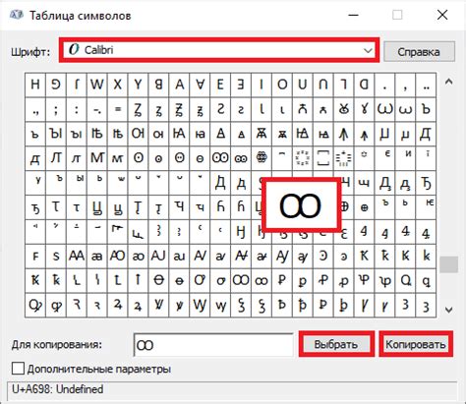Screen dimensions: 466x404
Task: Select the capital X character cell
Action: [118, 85]
